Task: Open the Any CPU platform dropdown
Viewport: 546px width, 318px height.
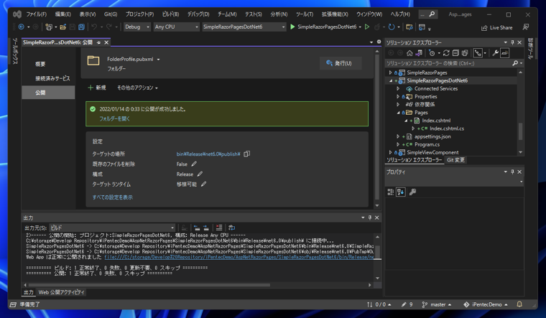Action: 176,27
